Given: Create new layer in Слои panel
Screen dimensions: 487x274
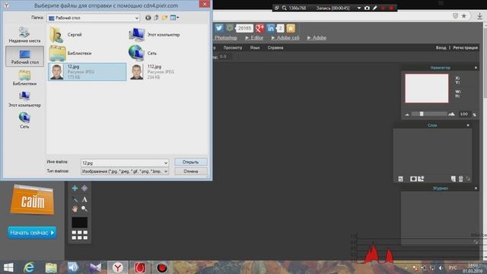Looking at the screenshot, I should coord(454,179).
